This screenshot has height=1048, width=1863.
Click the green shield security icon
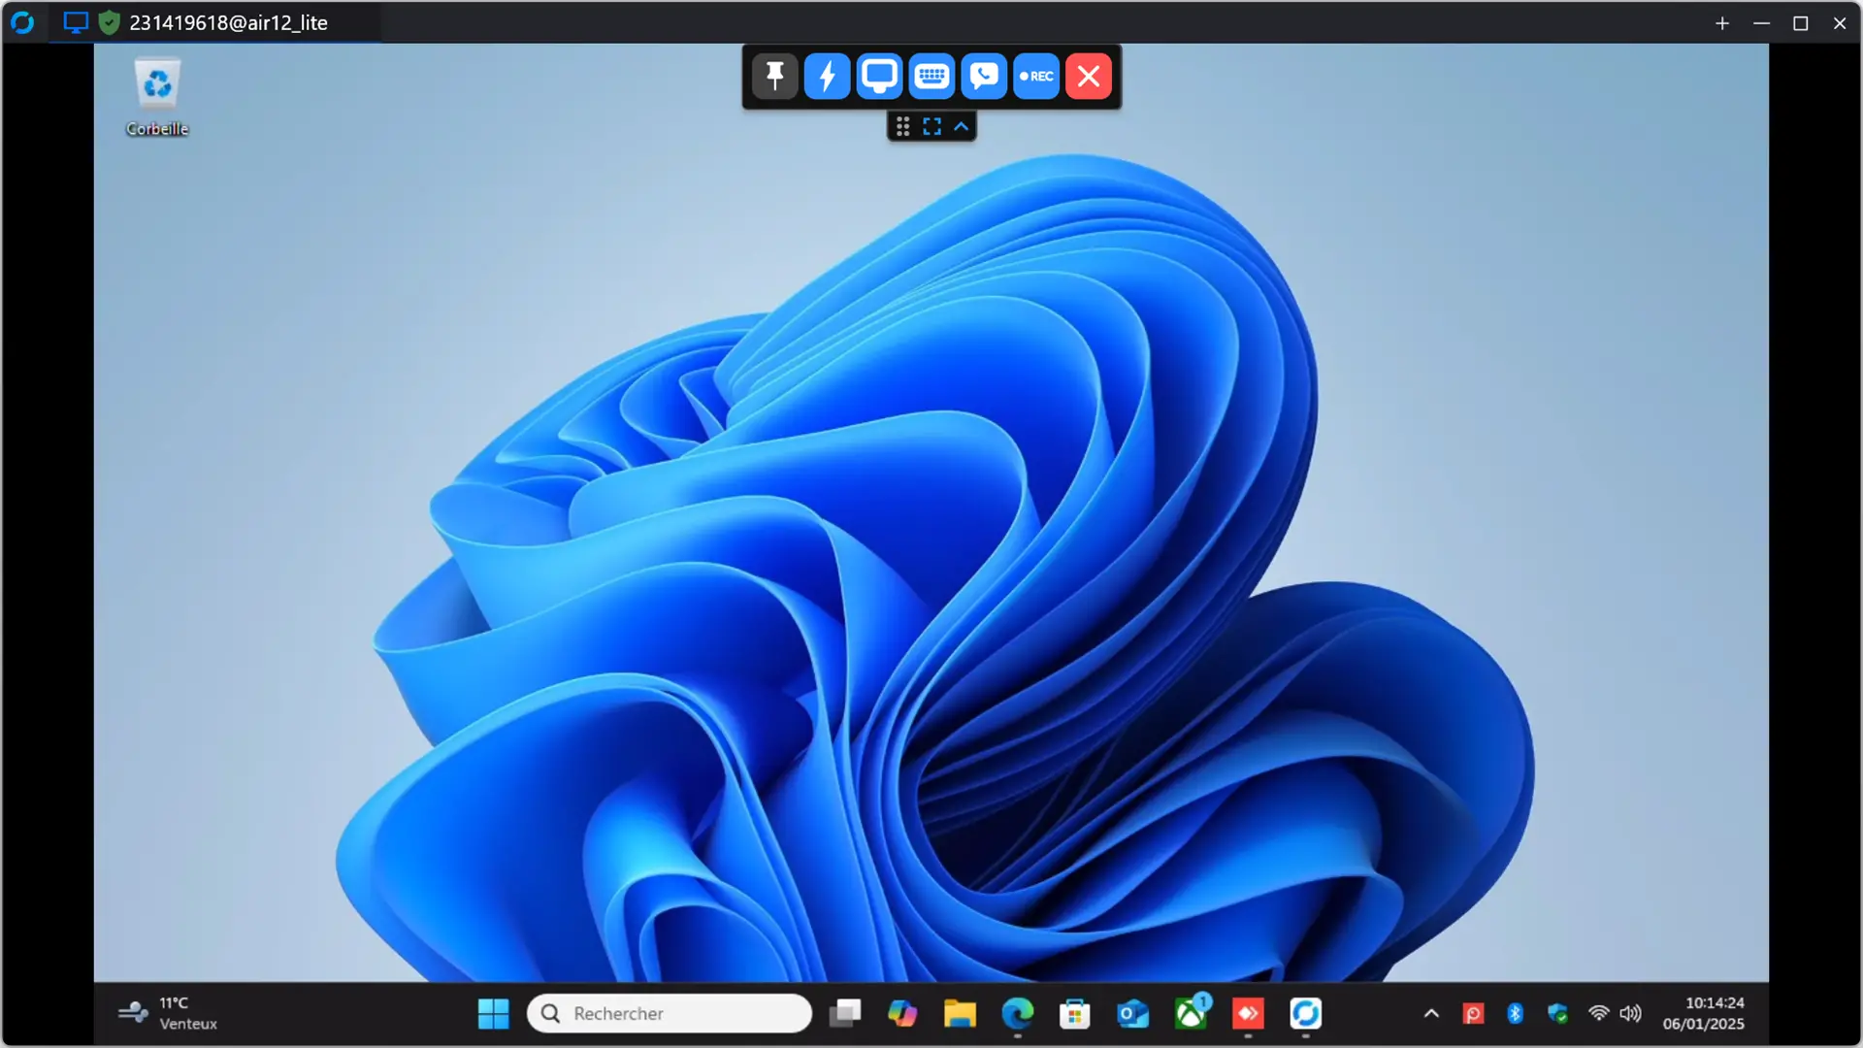[110, 22]
